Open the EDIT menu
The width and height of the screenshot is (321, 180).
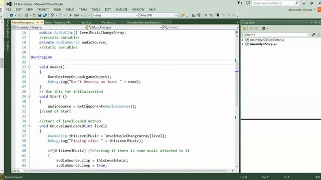click(x=19, y=9)
